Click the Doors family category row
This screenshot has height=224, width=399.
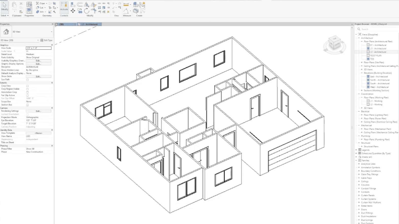[364, 210]
